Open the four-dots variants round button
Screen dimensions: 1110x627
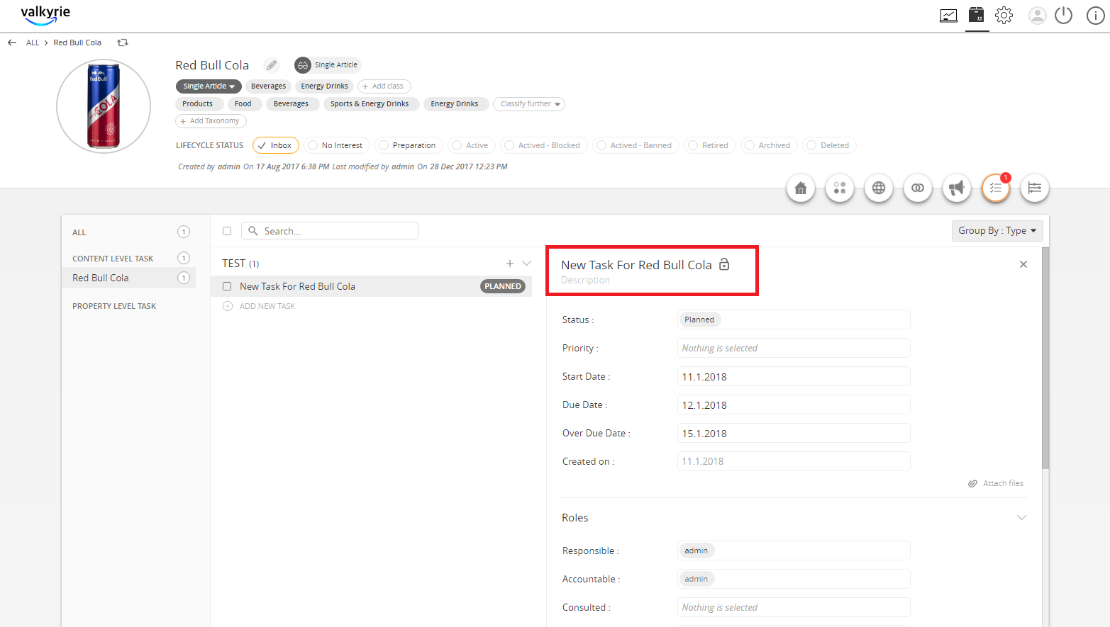point(840,188)
